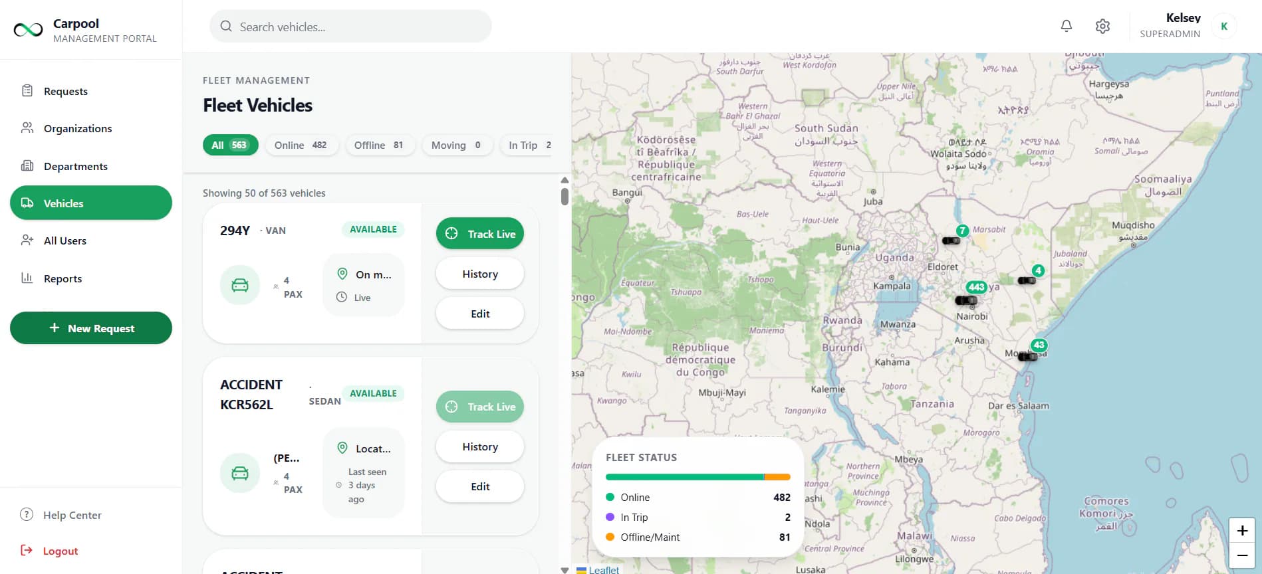The height and width of the screenshot is (574, 1262).
Task: Click Online green legend dot
Action: [610, 497]
